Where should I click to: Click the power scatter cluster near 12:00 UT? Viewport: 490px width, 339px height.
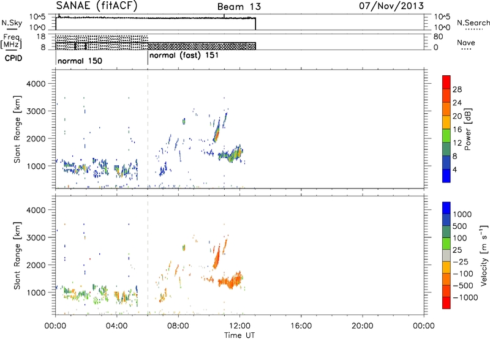click(x=231, y=154)
